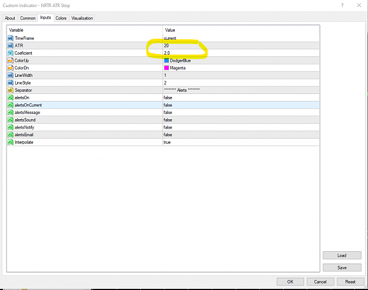This screenshot has height=290, width=368.
Task: Select the Coeficient value 2.0
Action: point(167,53)
